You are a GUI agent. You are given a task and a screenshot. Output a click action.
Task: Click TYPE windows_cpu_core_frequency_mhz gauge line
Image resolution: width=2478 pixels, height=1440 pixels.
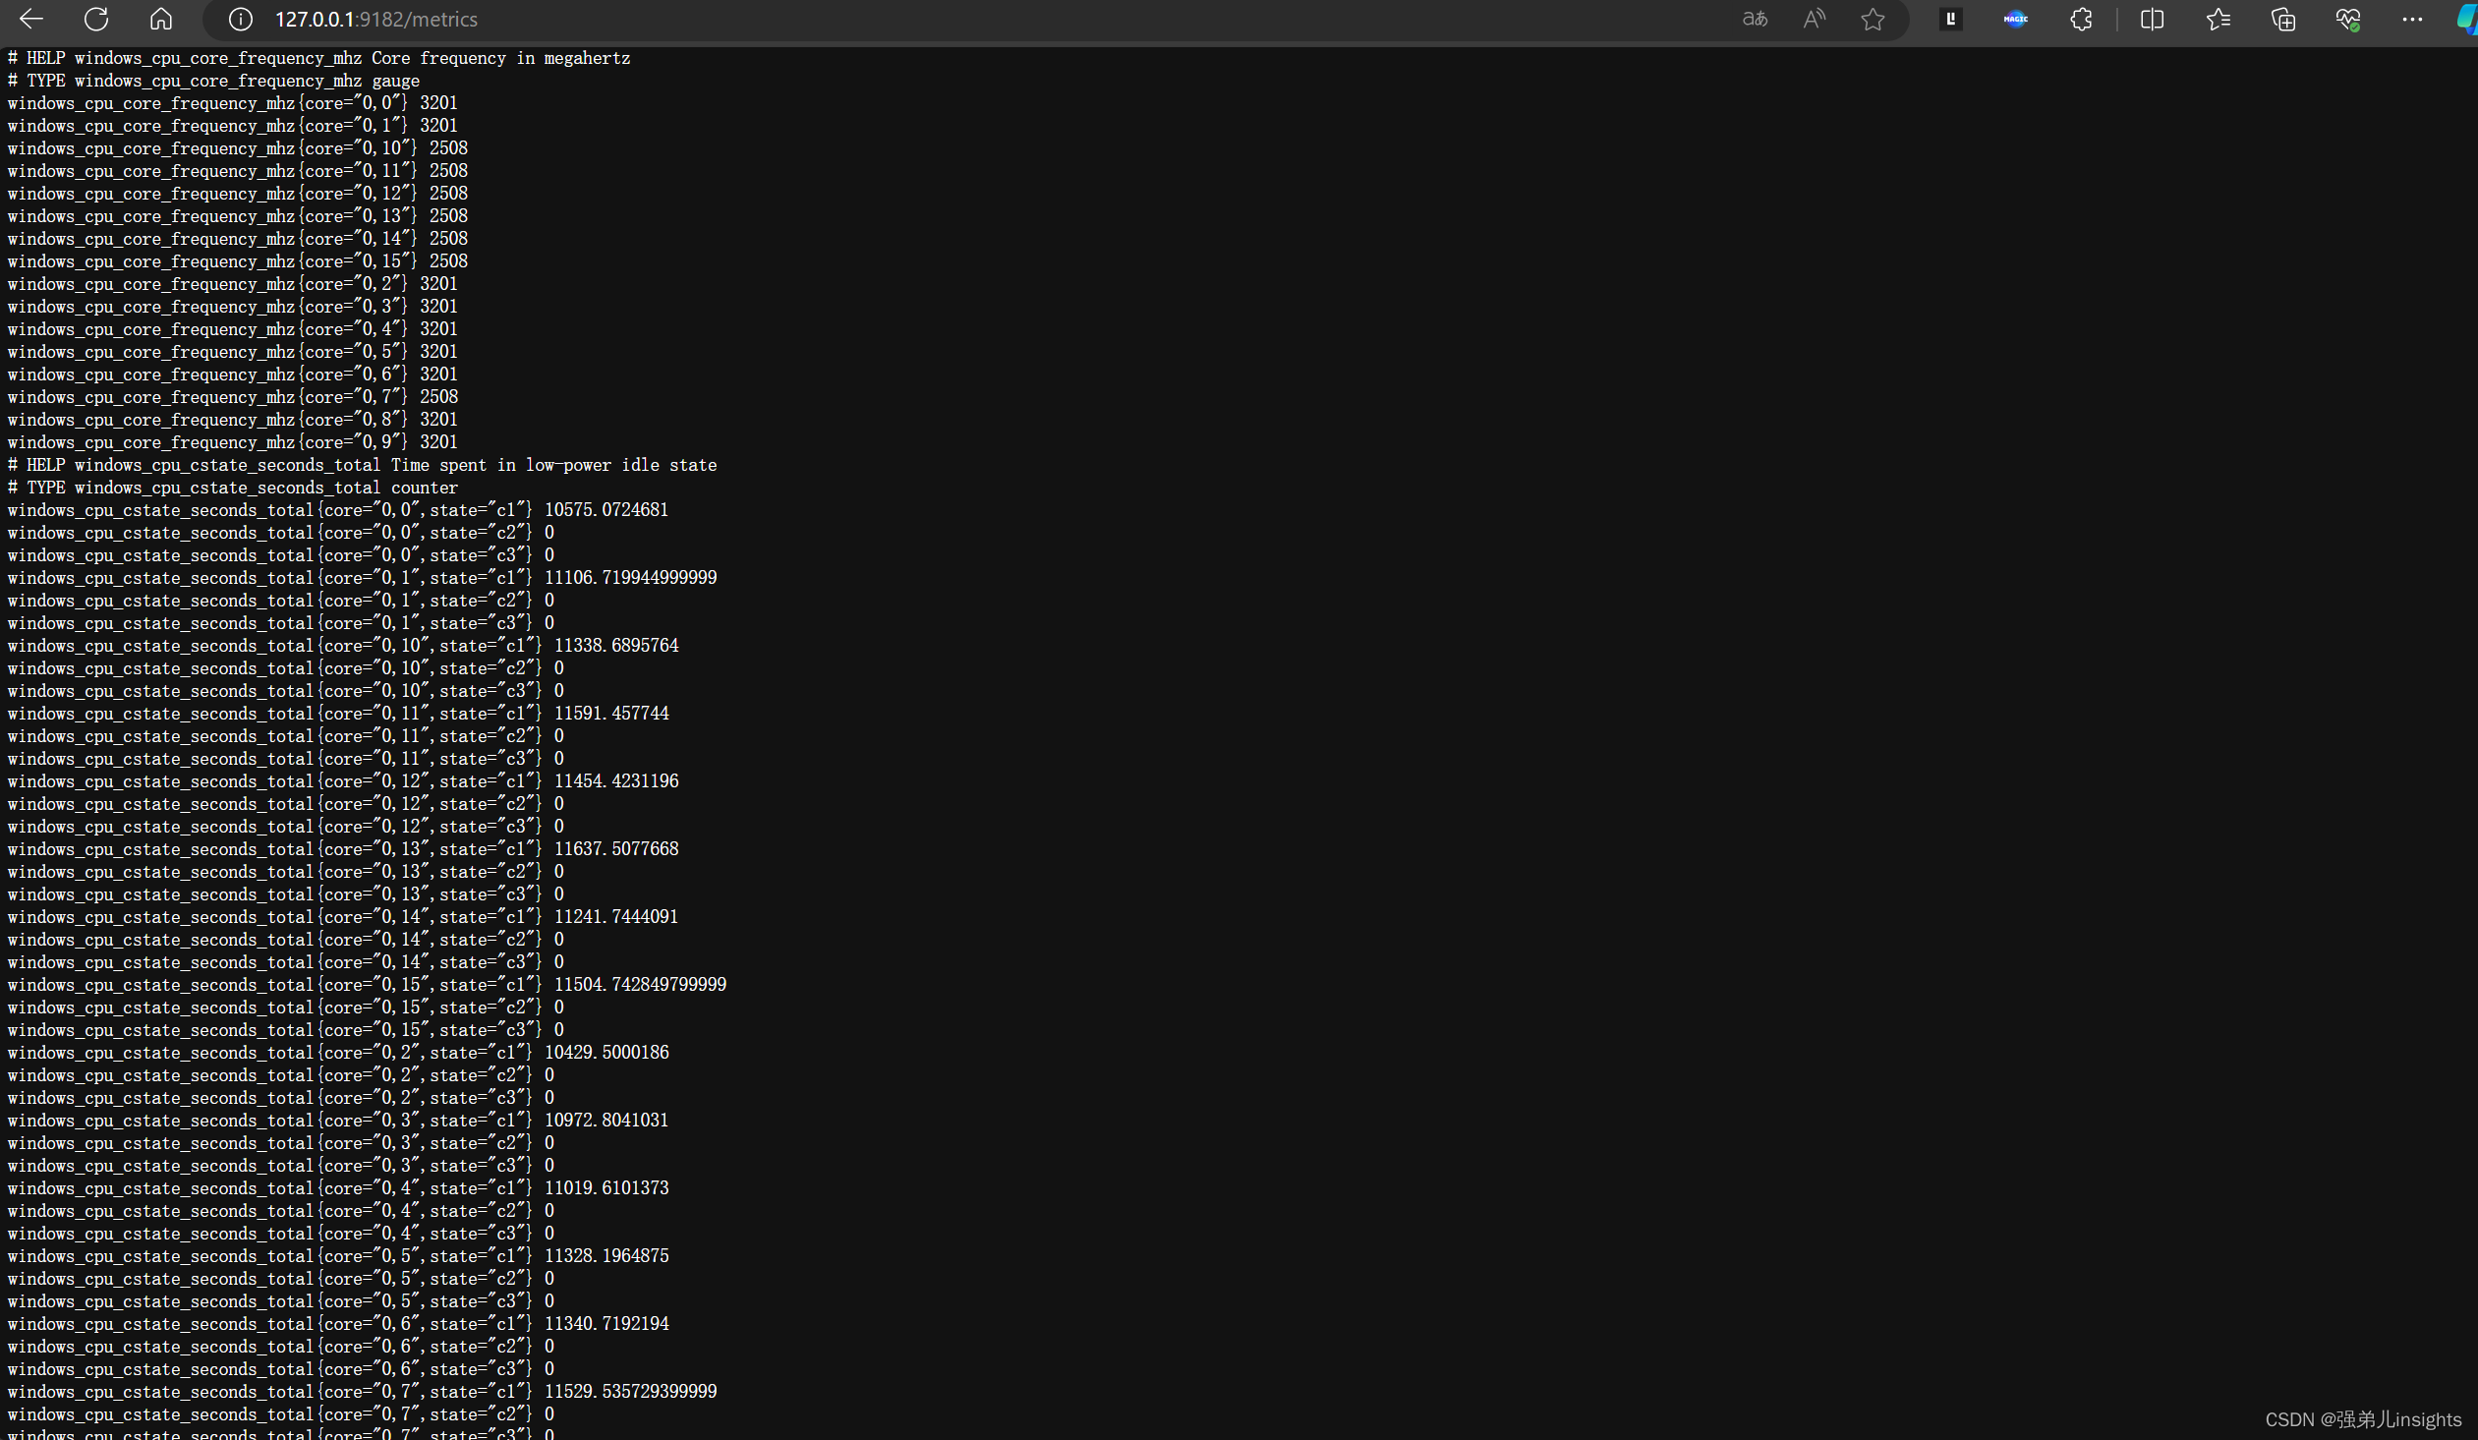point(213,81)
